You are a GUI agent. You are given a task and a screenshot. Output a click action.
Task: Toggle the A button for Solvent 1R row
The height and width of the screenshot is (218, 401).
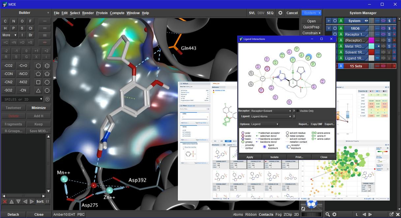point(341,52)
